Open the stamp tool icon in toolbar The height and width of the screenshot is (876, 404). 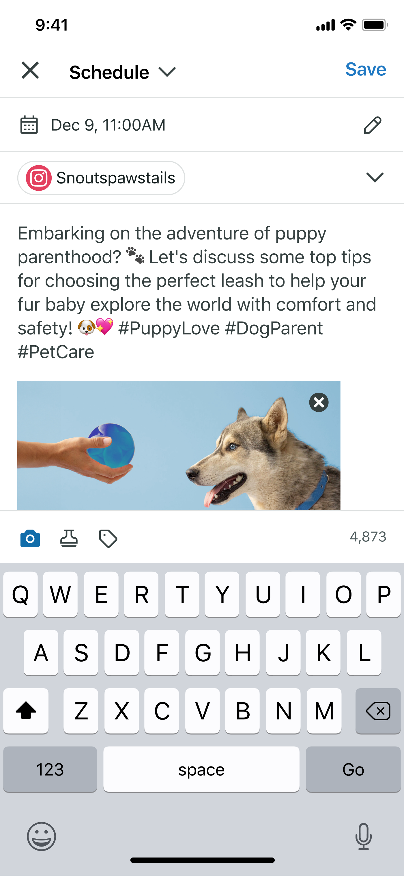click(x=69, y=538)
